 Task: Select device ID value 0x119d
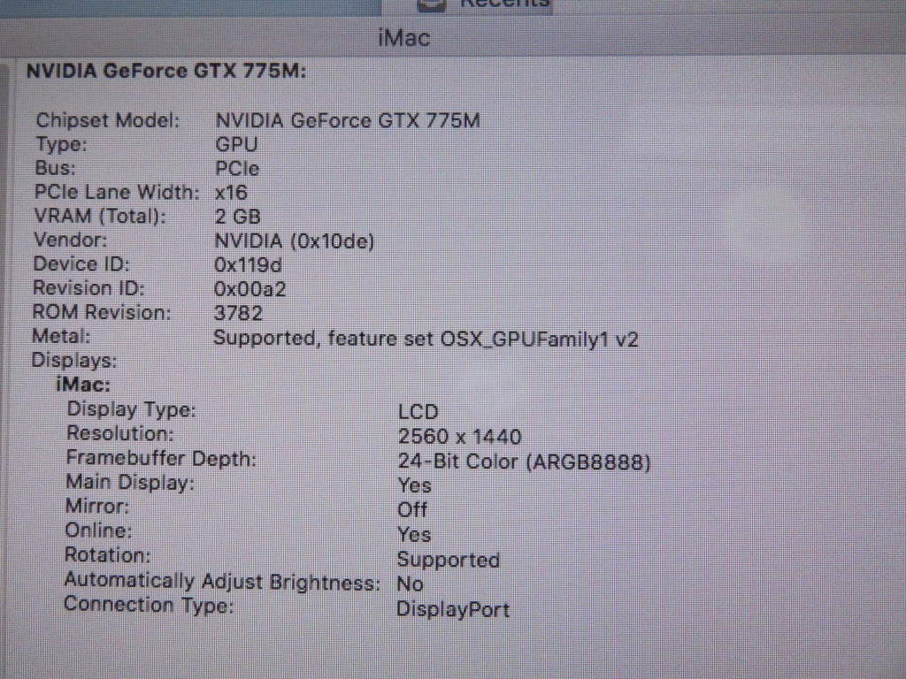(248, 265)
